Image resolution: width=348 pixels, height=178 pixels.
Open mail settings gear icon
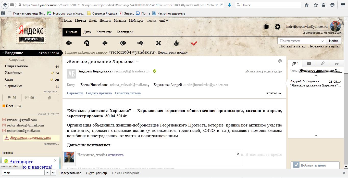(x=277, y=27)
